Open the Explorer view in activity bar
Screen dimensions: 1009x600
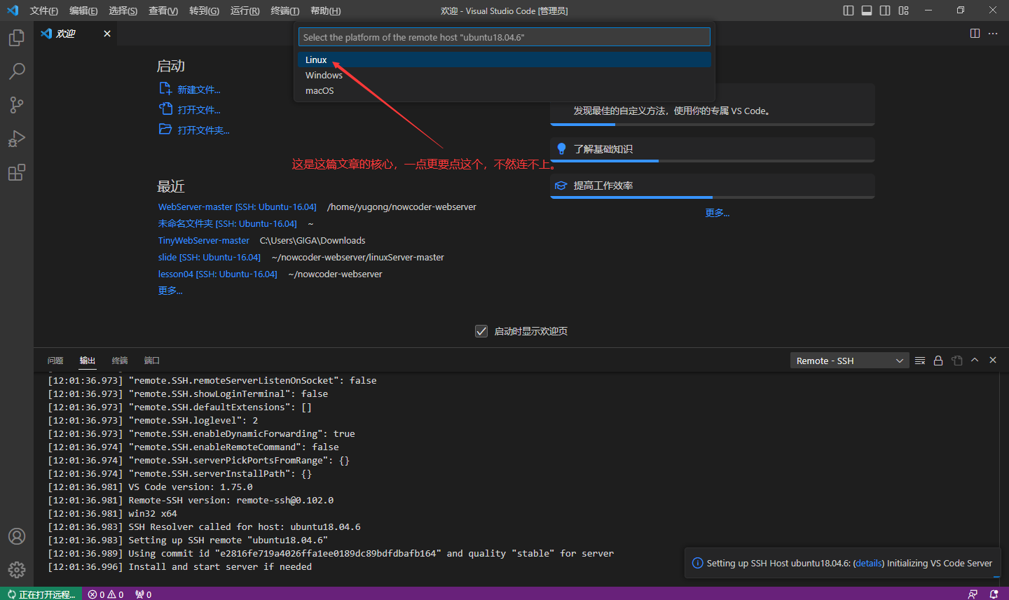pyautogui.click(x=17, y=37)
